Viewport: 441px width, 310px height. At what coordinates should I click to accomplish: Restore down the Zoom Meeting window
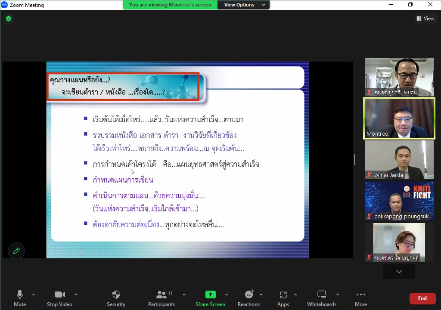pyautogui.click(x=410, y=4)
